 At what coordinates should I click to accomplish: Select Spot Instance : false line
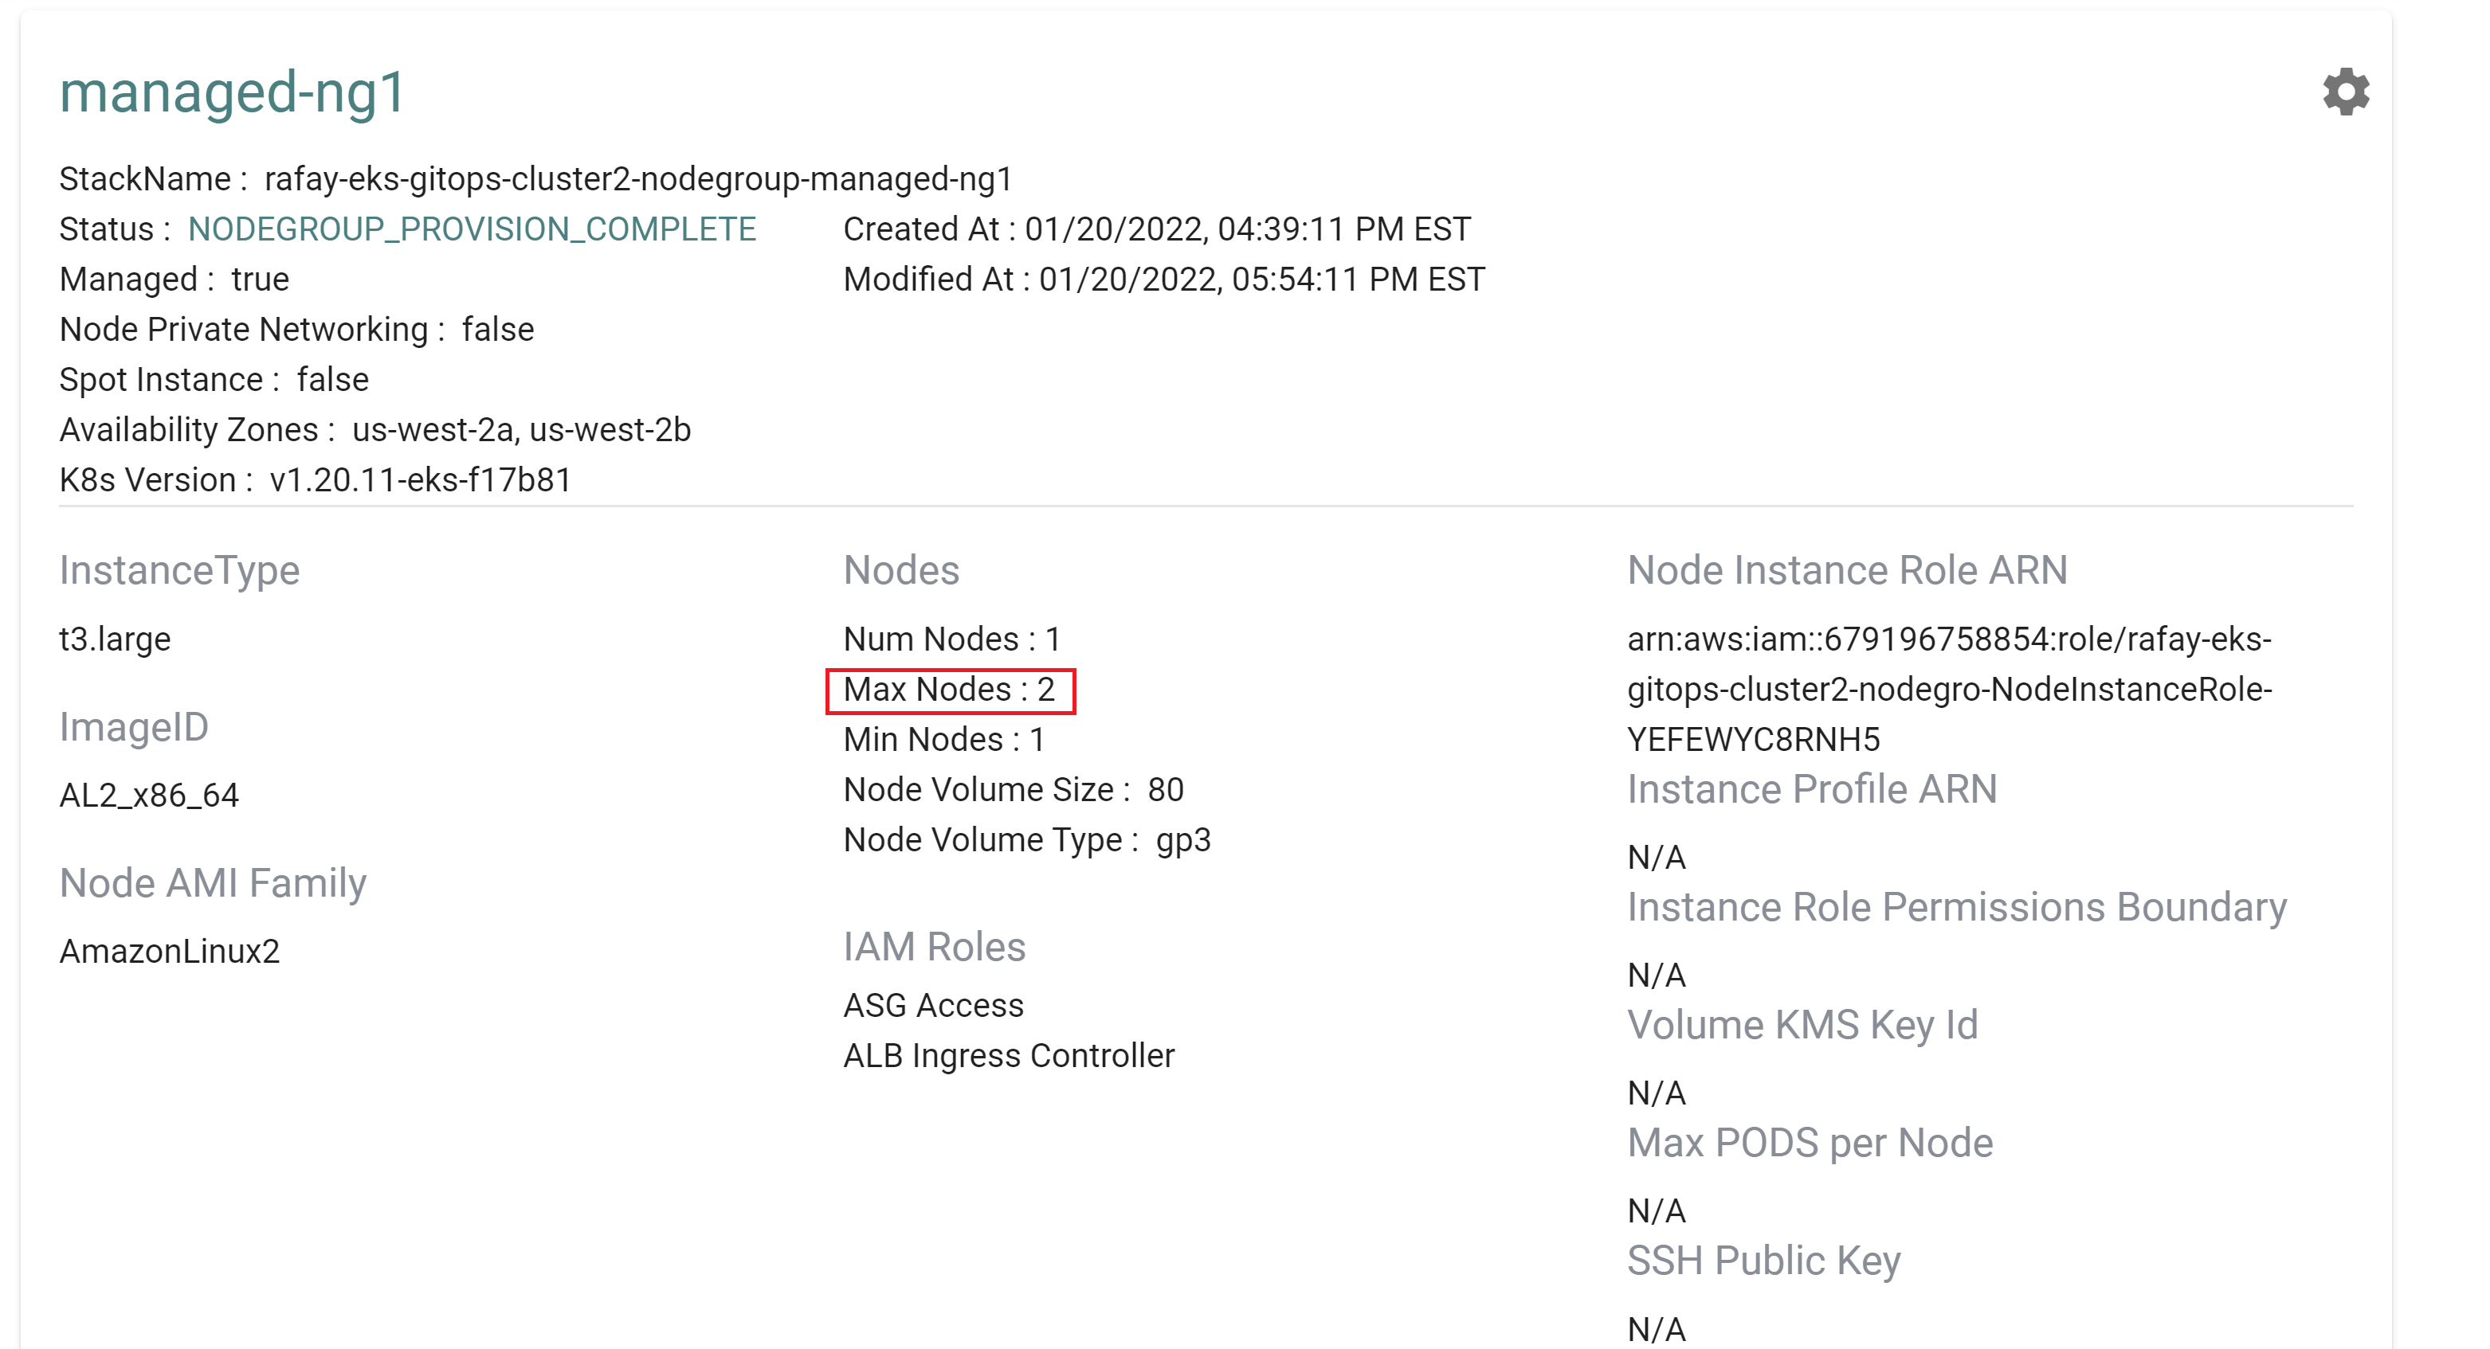(214, 380)
